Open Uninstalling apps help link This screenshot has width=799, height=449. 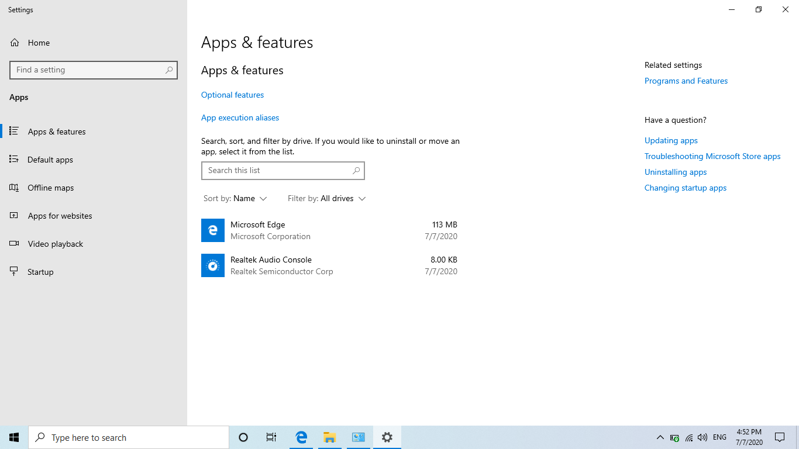[676, 172]
